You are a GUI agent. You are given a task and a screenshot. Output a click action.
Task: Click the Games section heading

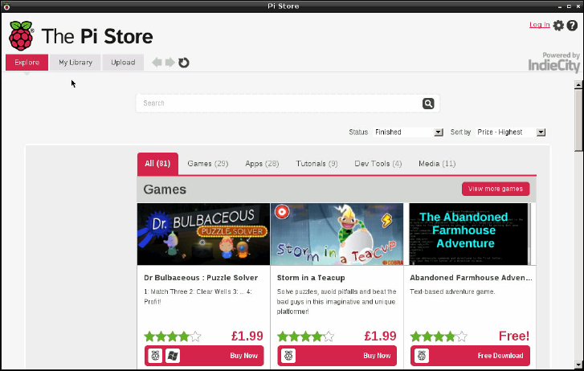(165, 190)
